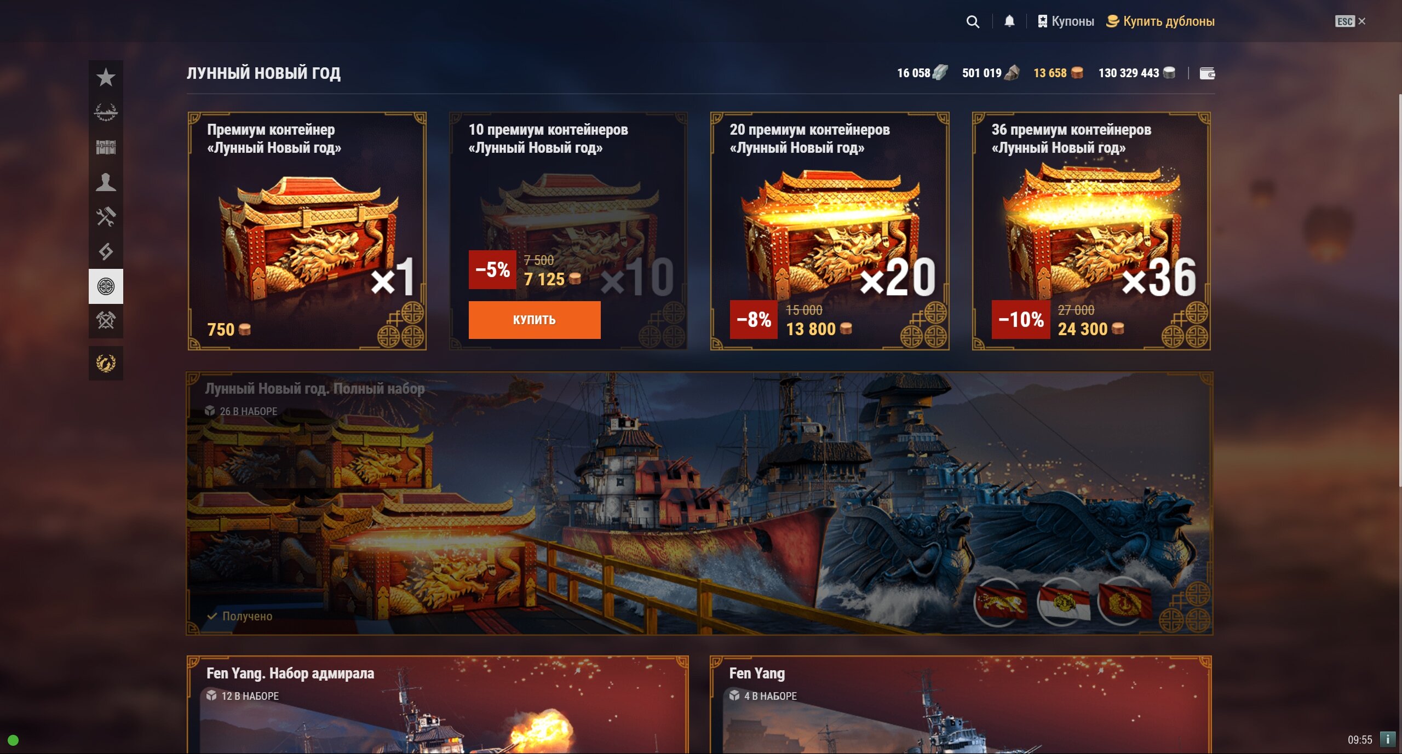Open the Купоны coupons section
Image resolution: width=1402 pixels, height=754 pixels.
1066,21
